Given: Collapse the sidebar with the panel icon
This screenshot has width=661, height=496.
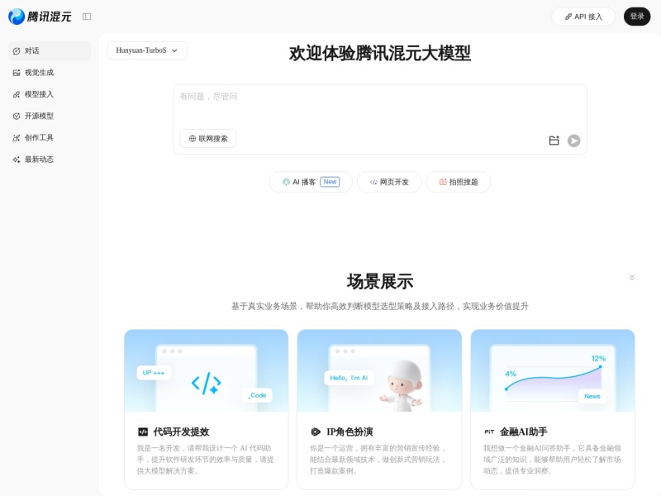Looking at the screenshot, I should [x=87, y=17].
